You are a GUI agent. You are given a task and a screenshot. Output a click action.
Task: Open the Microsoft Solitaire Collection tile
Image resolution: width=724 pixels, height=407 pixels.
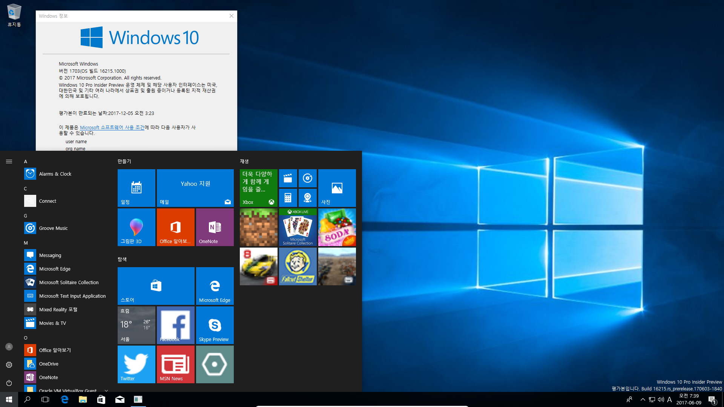298,227
